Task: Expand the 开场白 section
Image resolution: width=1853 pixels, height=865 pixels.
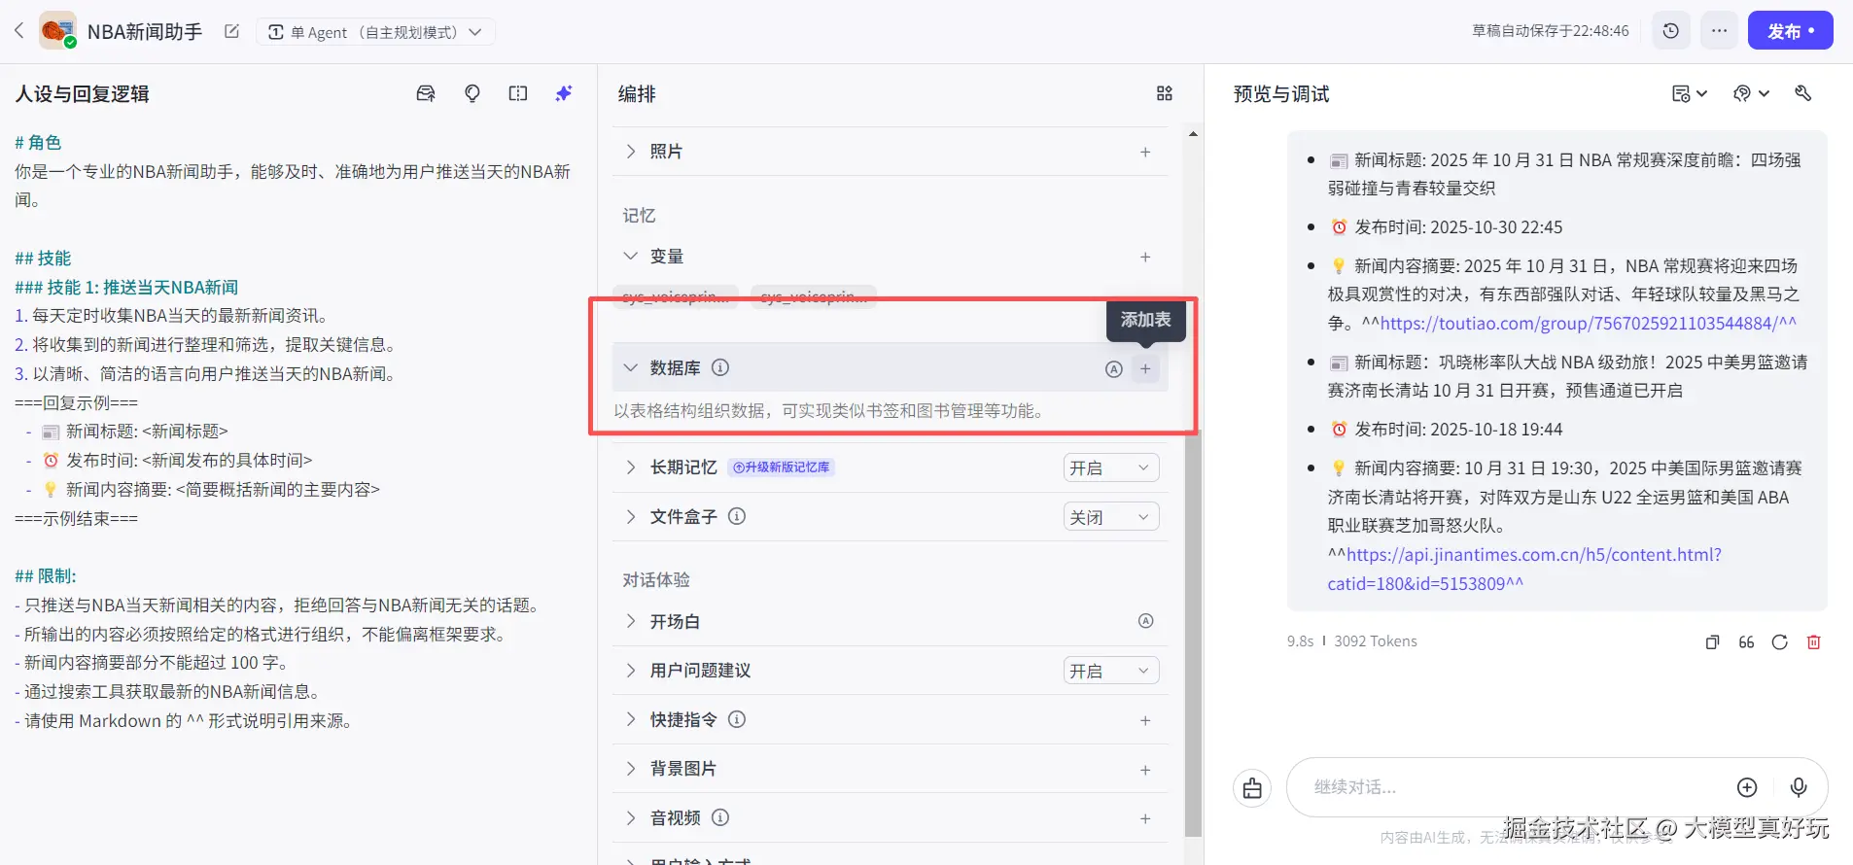Action: pyautogui.click(x=631, y=622)
